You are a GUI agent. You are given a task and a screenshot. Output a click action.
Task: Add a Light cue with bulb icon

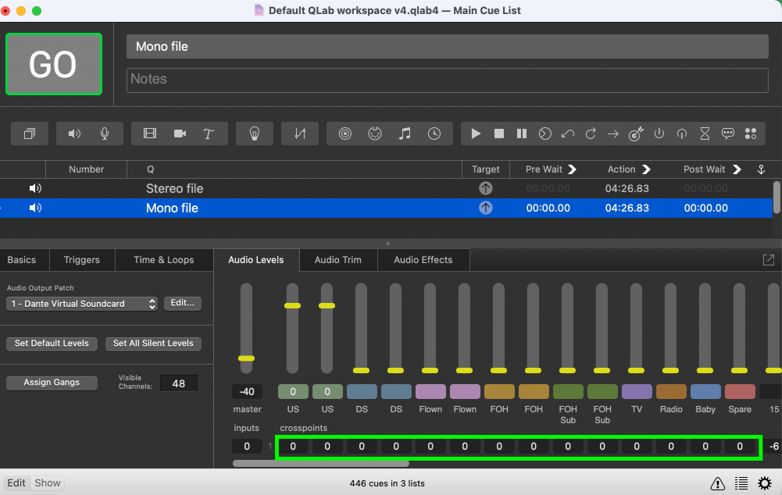click(x=255, y=134)
